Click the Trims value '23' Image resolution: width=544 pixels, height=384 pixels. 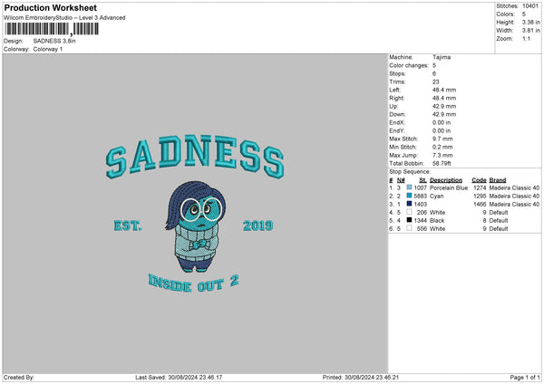pyautogui.click(x=436, y=82)
